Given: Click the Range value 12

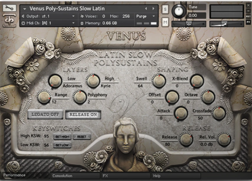Looking at the screenshot, I should tap(54, 102).
